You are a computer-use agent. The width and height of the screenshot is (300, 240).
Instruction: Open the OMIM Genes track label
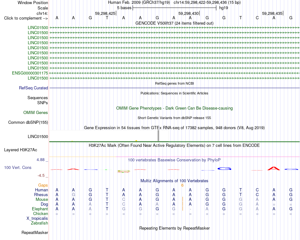tap(36, 112)
